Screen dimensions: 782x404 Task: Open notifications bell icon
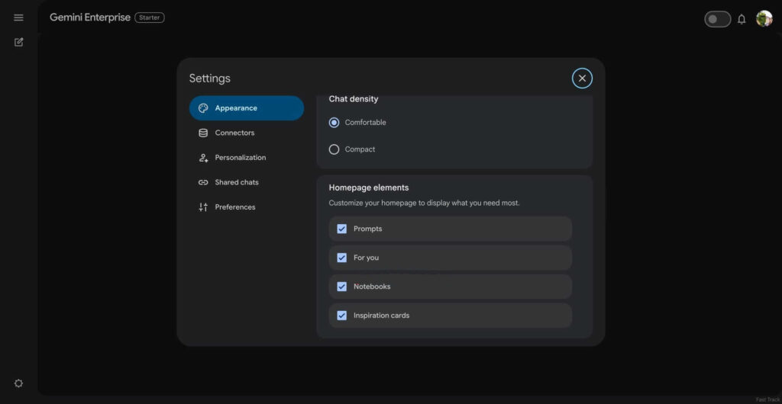(741, 19)
